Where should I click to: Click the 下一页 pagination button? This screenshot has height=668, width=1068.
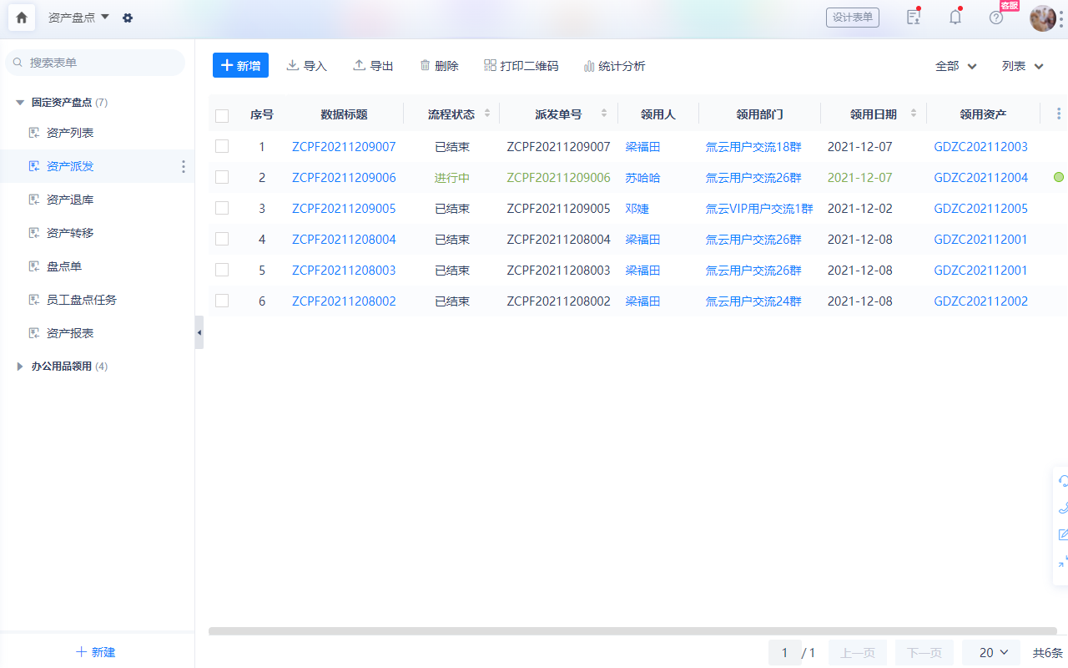click(x=924, y=653)
